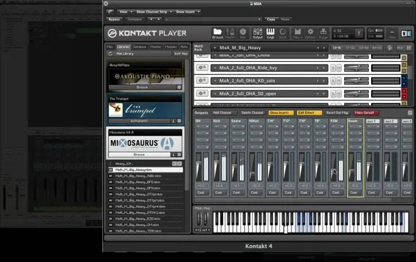Open dropdown arrow of MxA_2_full_OHA_KD_coin

click(215, 81)
